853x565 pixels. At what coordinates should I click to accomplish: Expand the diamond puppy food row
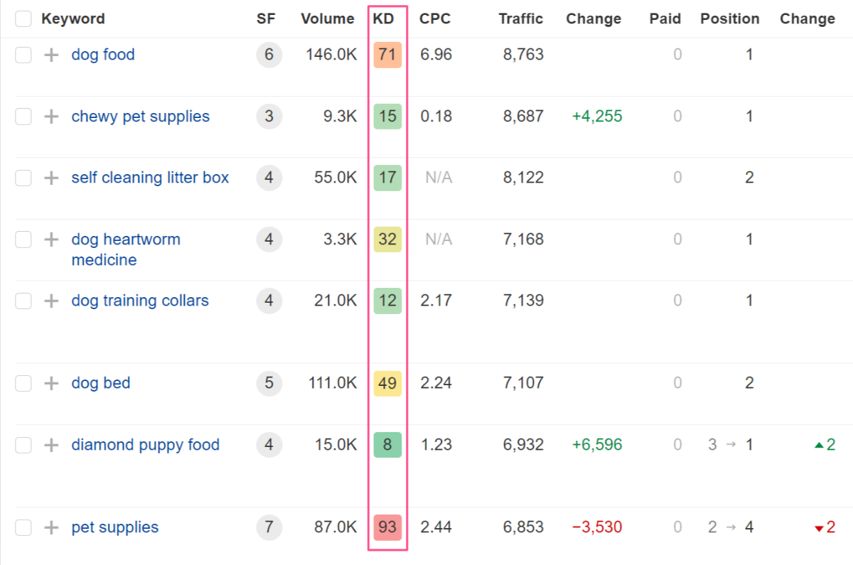pyautogui.click(x=51, y=445)
